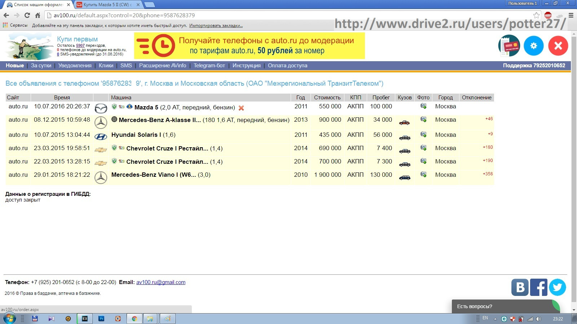
Task: Click the 5907 remaining transitions link
Action: 80,45
